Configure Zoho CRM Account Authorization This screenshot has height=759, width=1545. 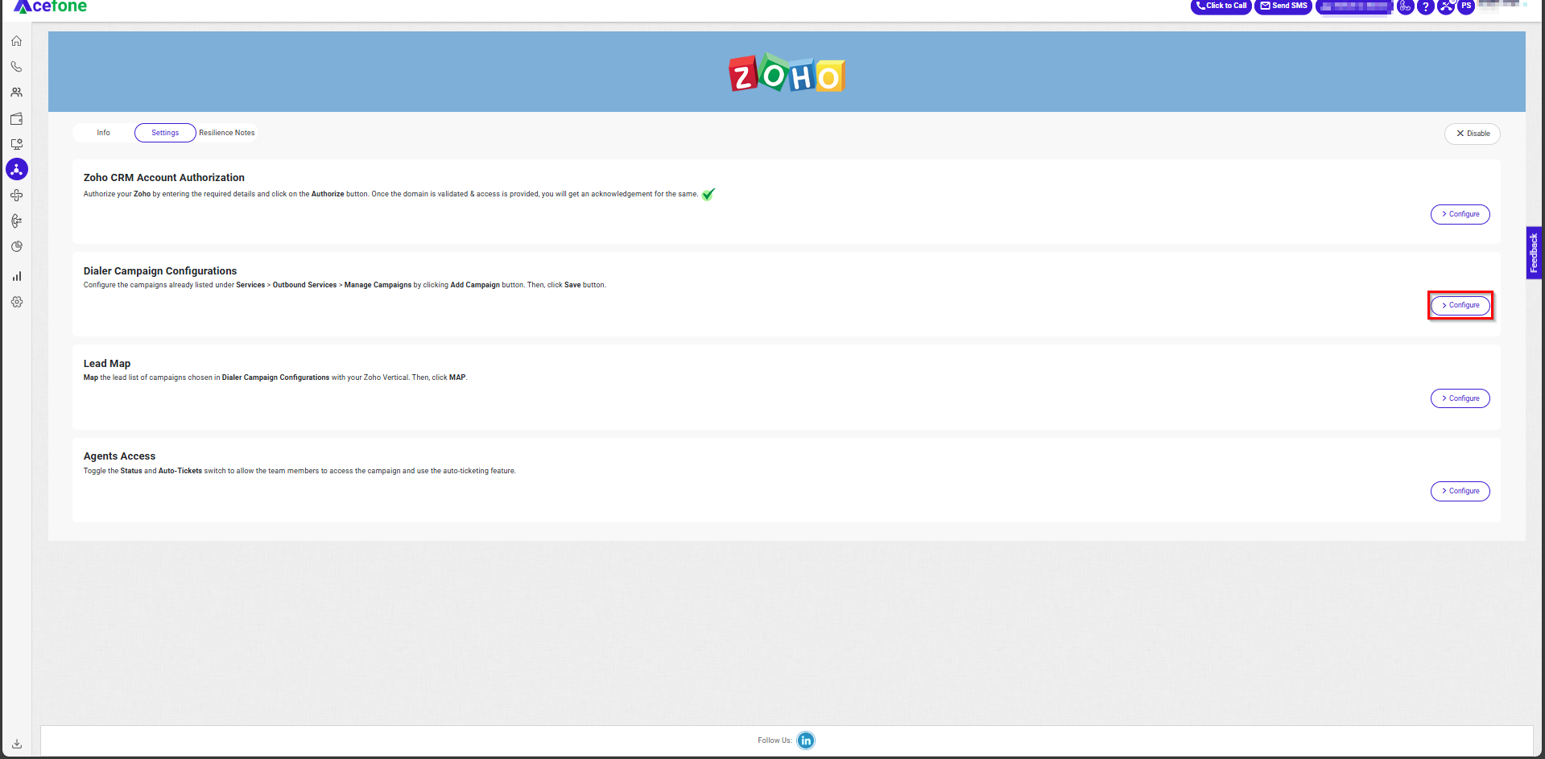point(1460,214)
